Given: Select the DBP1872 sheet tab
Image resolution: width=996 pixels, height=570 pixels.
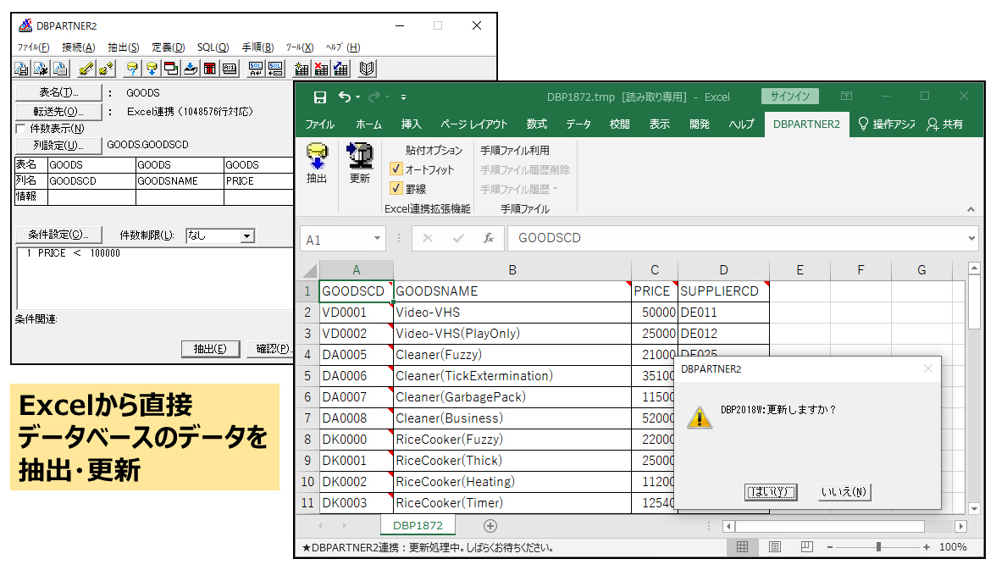Looking at the screenshot, I should [418, 525].
